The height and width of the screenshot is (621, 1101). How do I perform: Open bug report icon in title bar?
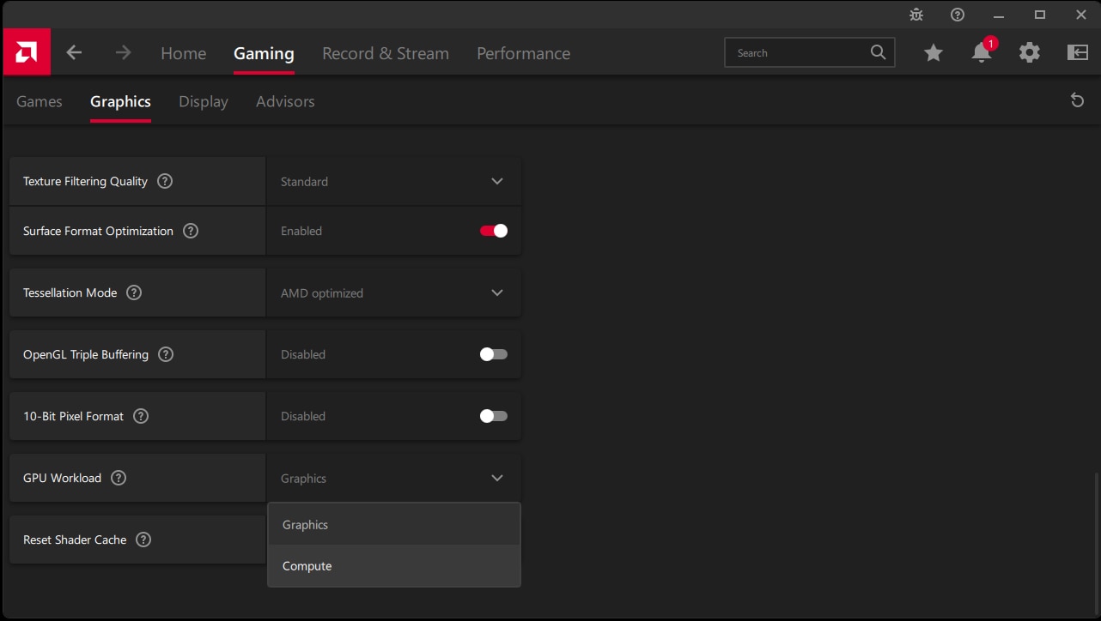tap(916, 15)
